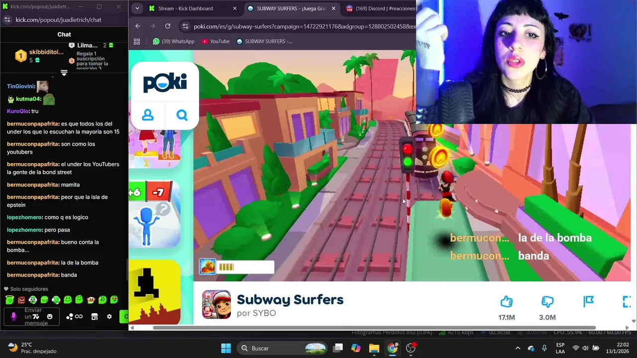This screenshot has width=637, height=358.
Task: Click username KuroQlo in chat
Action: point(18,111)
